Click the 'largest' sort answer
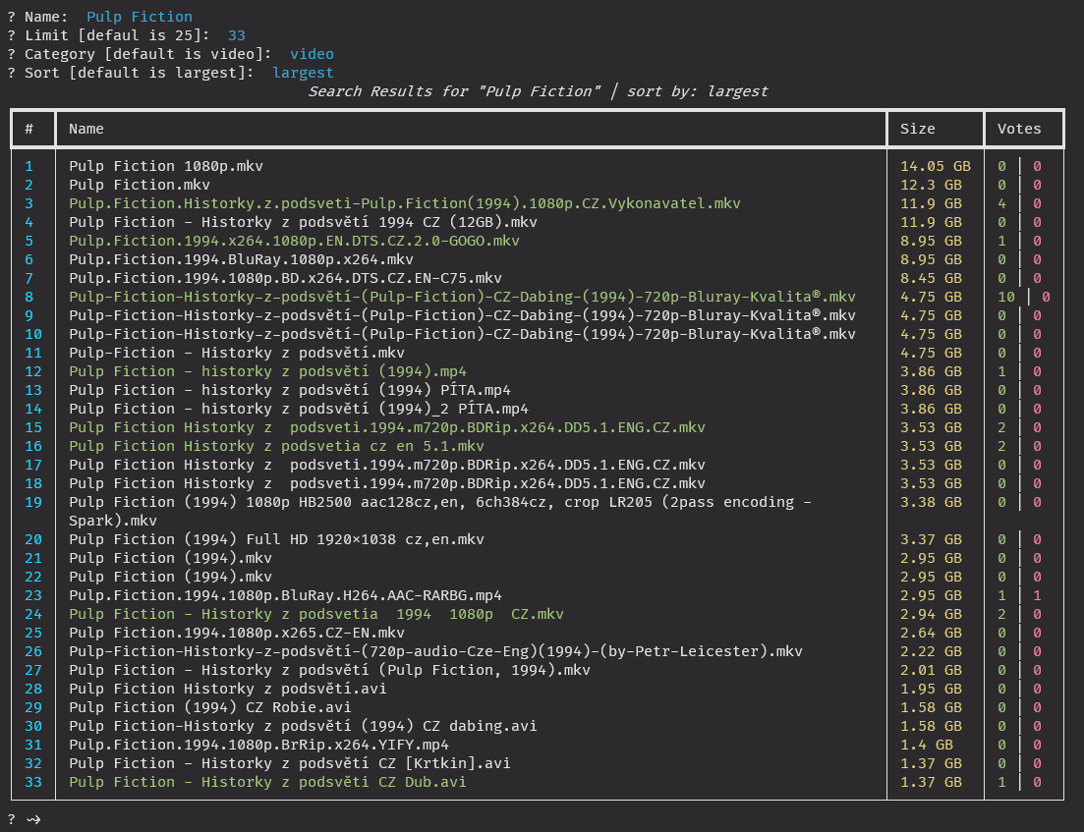The height and width of the screenshot is (832, 1084). click(x=303, y=73)
